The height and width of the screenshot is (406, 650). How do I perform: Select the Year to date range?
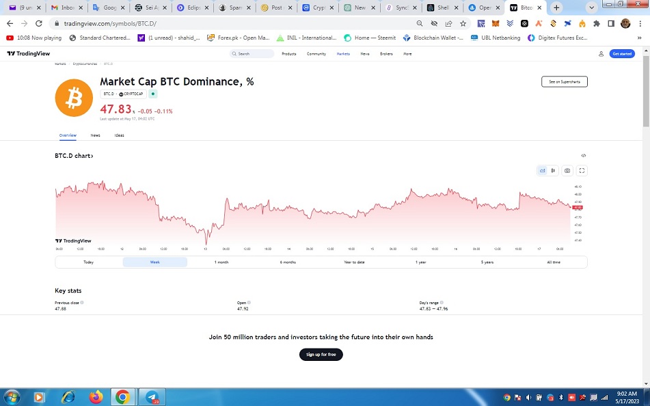pyautogui.click(x=355, y=262)
